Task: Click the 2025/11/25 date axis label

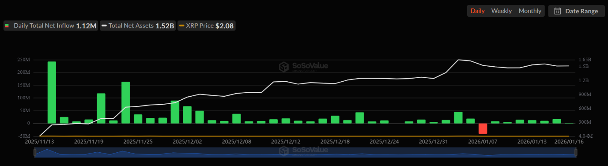Action: [138, 142]
